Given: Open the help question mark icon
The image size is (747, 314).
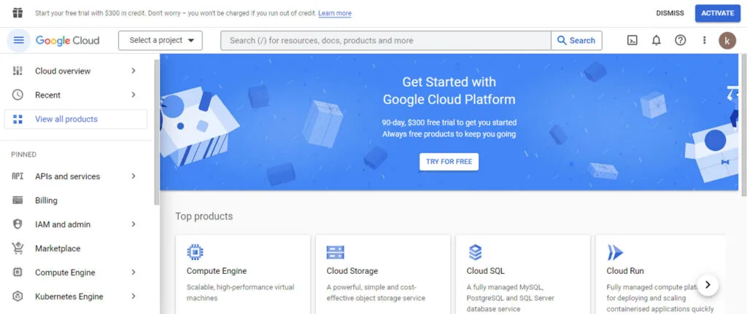Looking at the screenshot, I should pyautogui.click(x=681, y=41).
